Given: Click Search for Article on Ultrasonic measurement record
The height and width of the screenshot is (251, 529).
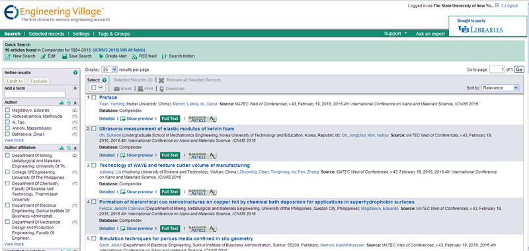Looking at the screenshot, I should (x=202, y=155).
